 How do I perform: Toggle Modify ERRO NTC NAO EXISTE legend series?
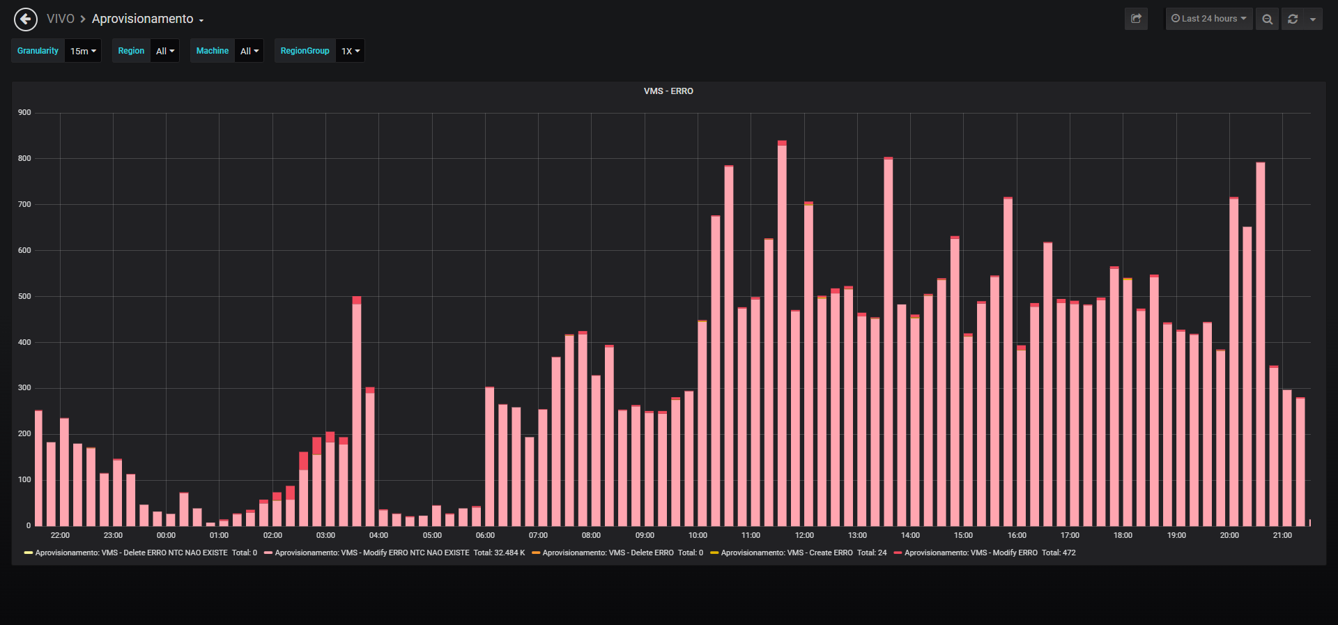click(372, 553)
